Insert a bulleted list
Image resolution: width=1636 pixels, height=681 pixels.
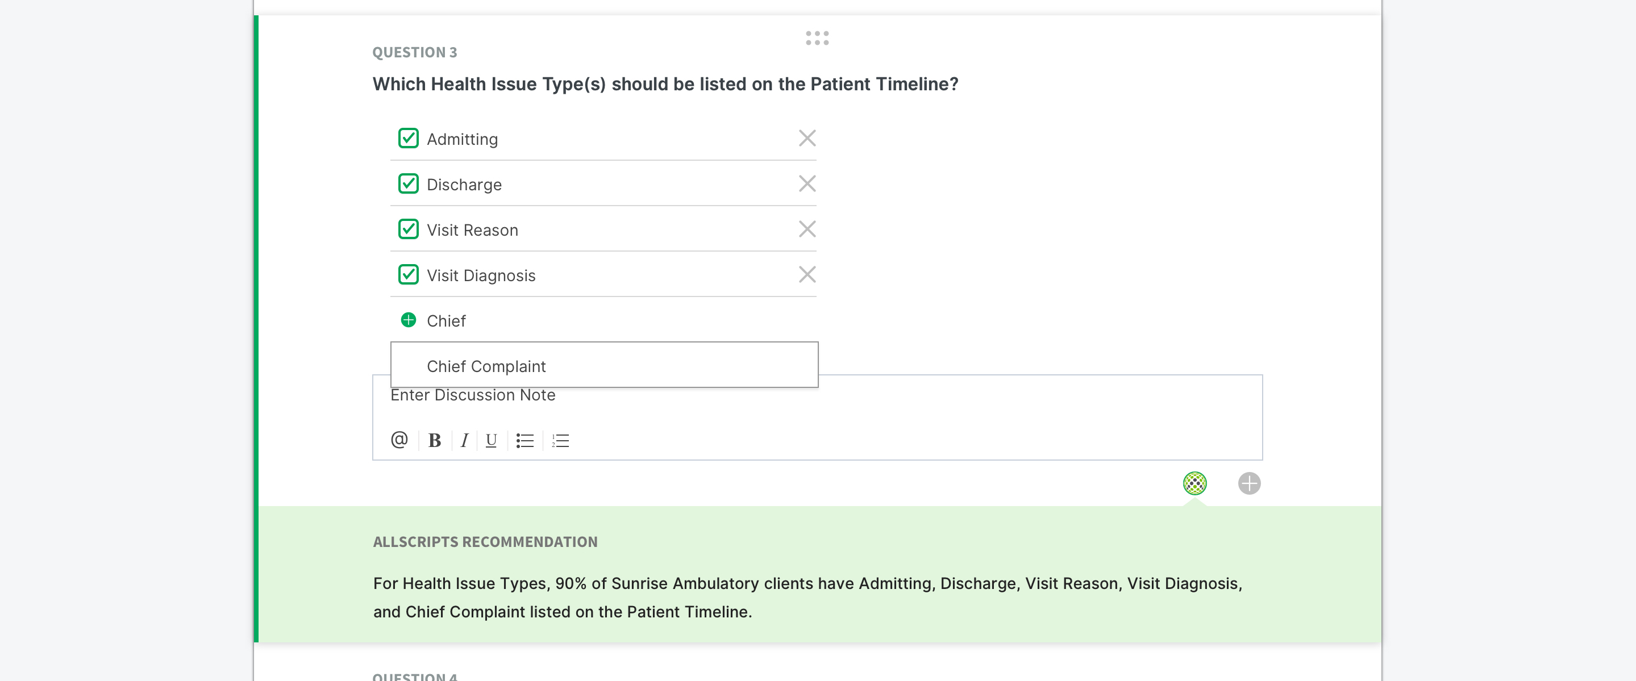(x=524, y=440)
